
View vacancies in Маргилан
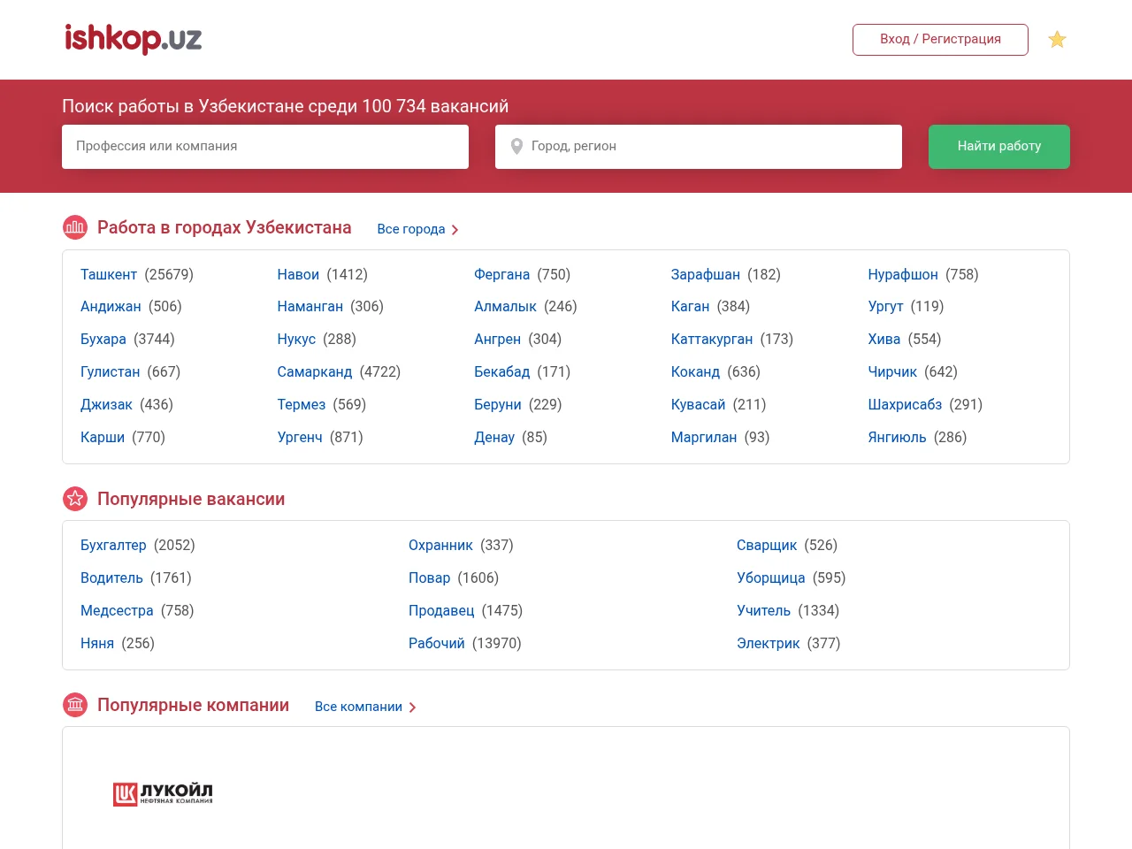coord(704,438)
